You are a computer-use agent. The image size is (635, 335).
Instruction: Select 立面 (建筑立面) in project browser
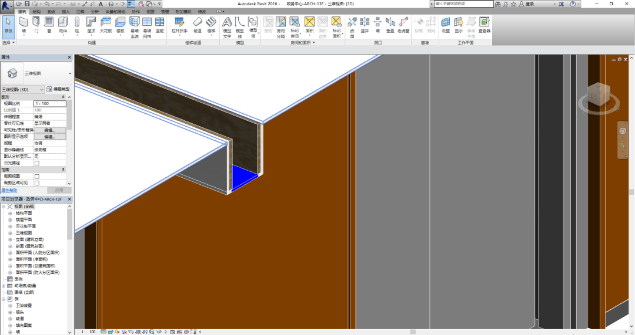[x=29, y=239]
